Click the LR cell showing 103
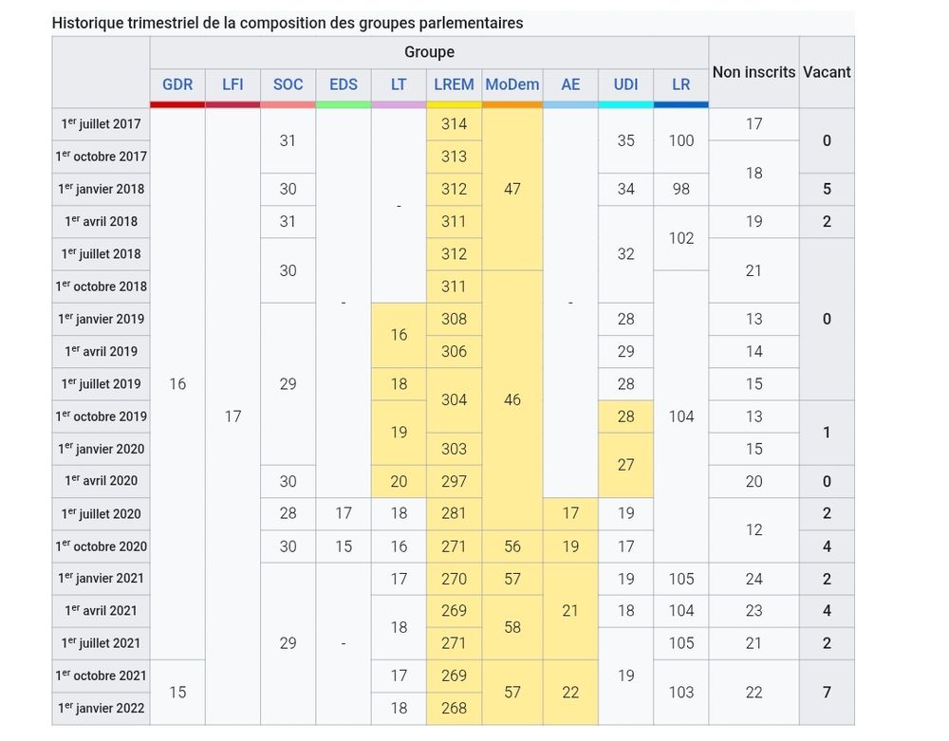Screen dimensions: 949x741 pos(680,692)
